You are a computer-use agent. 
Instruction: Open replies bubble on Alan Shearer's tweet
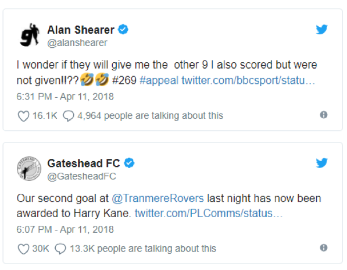pos(69,116)
